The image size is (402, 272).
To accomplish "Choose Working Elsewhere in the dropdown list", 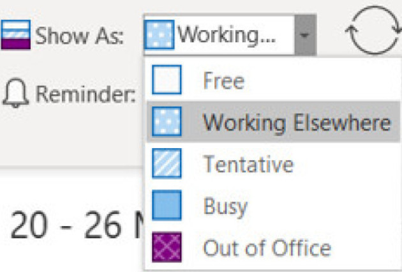I will 296,121.
